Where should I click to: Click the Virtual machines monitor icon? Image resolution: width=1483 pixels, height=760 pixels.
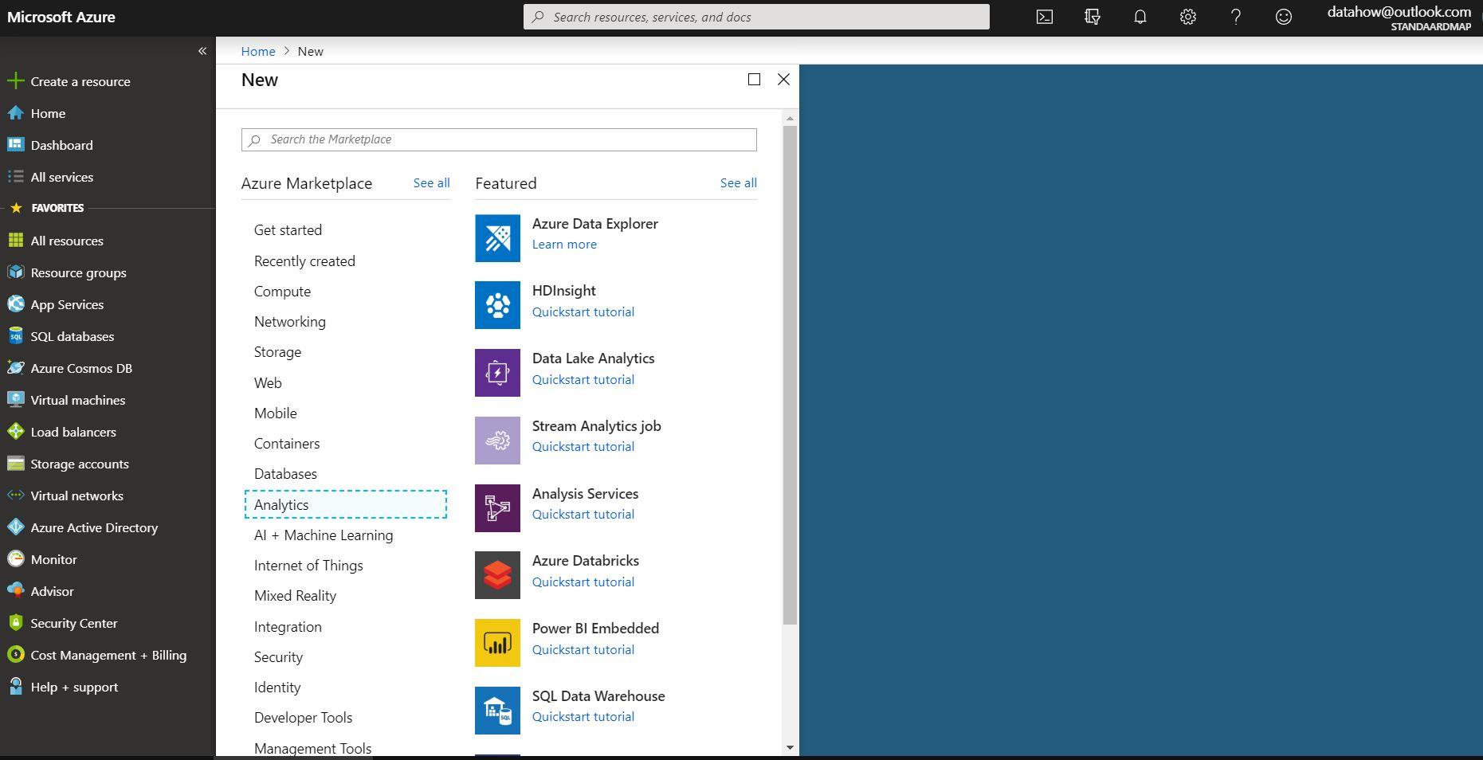[x=15, y=400]
